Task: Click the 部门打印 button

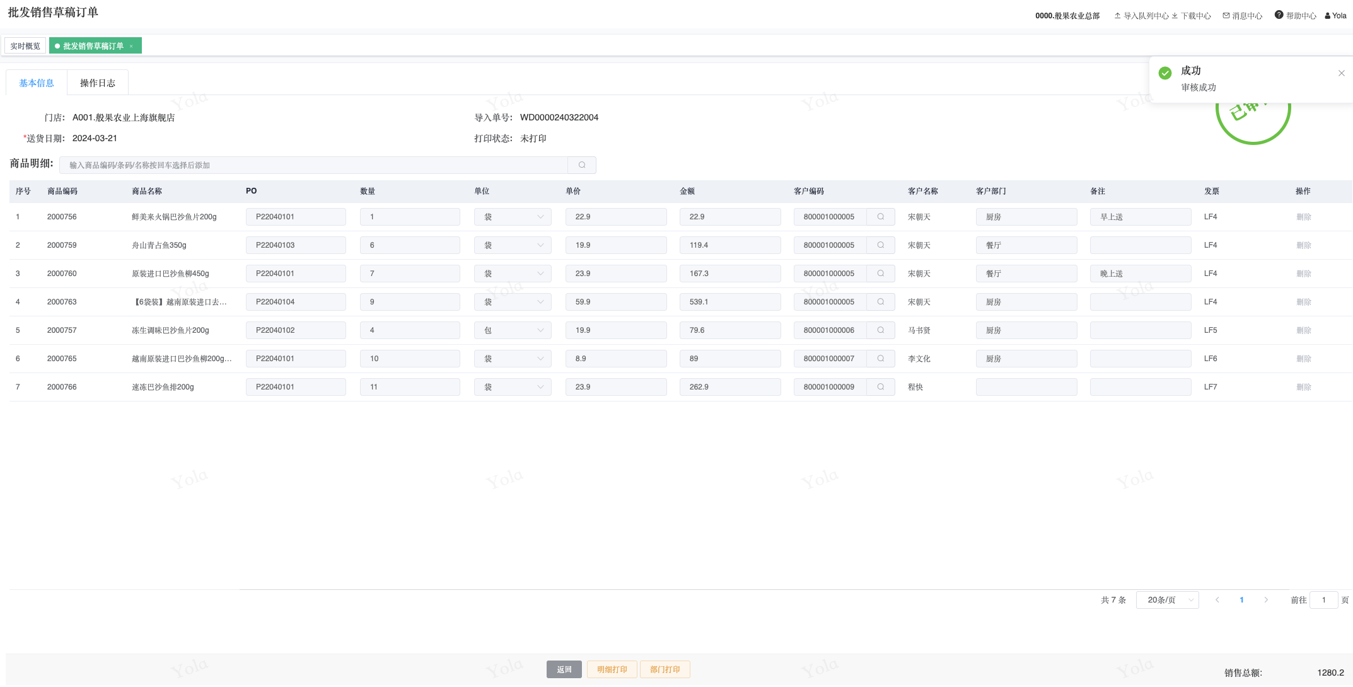Action: [x=665, y=669]
